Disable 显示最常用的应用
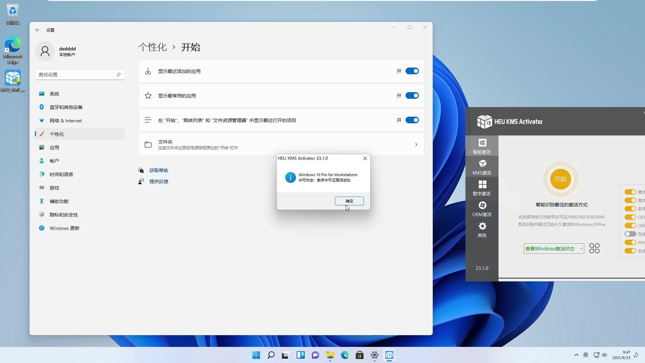Viewport: 645px width, 363px height. (412, 95)
